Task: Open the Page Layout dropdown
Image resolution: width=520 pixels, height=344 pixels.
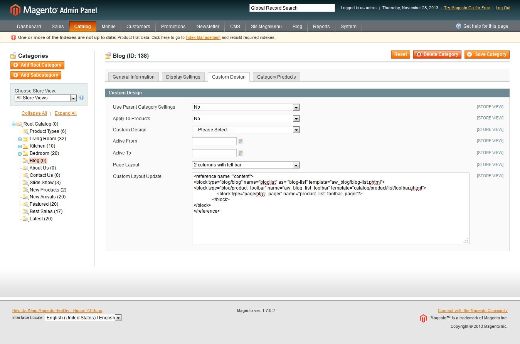Action: pos(246,165)
